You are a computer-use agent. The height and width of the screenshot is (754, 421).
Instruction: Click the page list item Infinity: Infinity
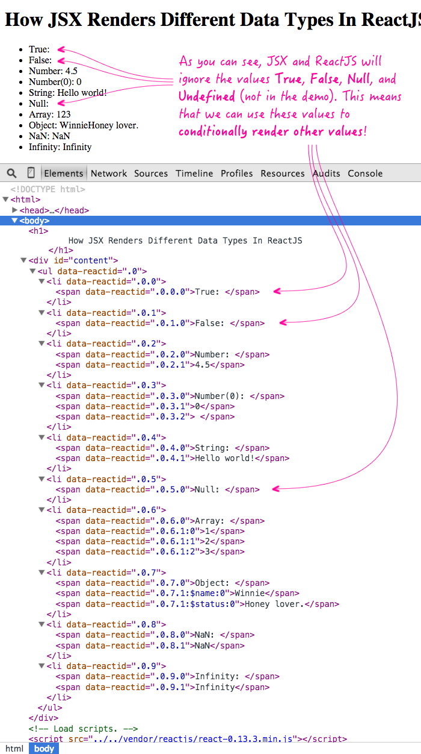(60, 147)
